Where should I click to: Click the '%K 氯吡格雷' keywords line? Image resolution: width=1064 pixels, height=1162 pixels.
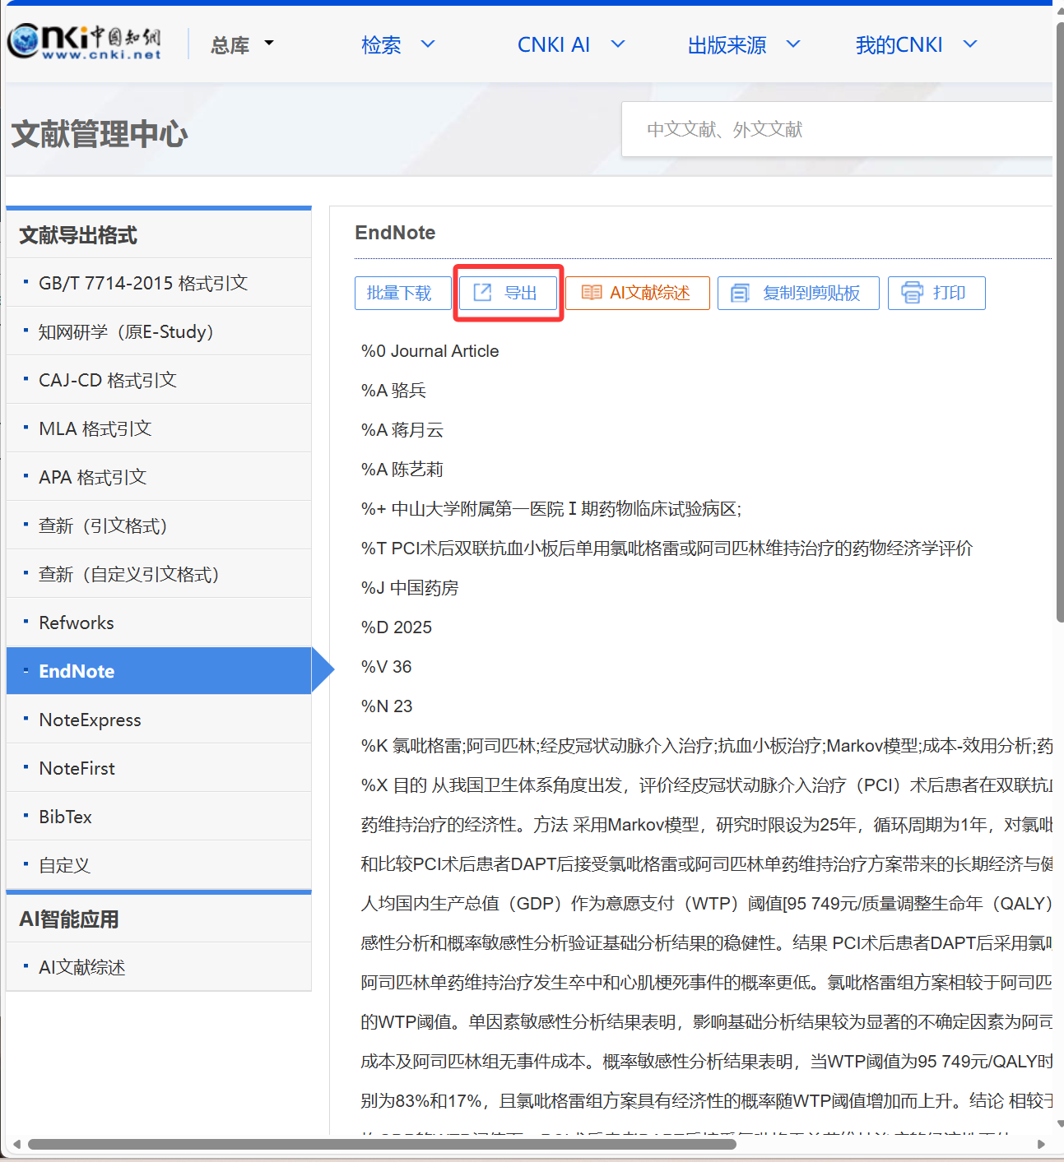pos(706,746)
